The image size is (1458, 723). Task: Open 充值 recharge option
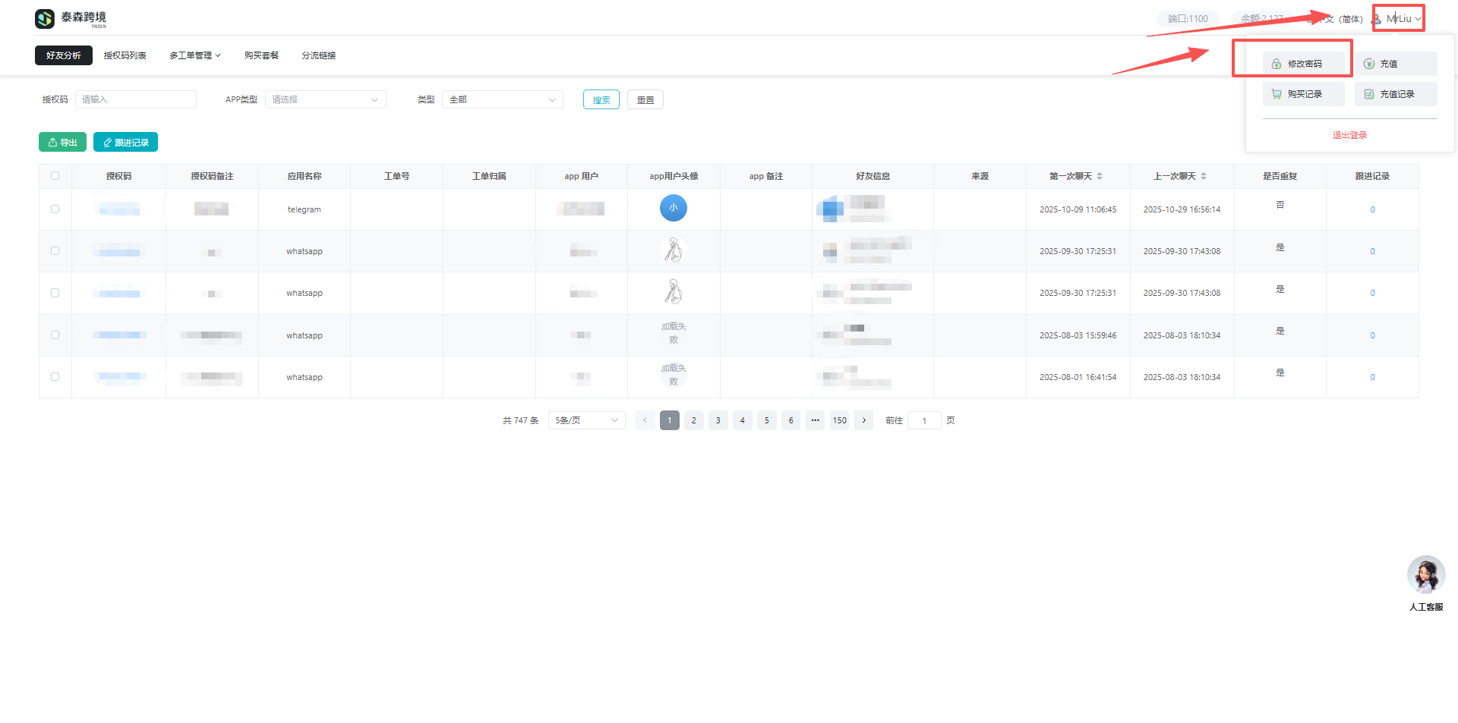point(1395,64)
